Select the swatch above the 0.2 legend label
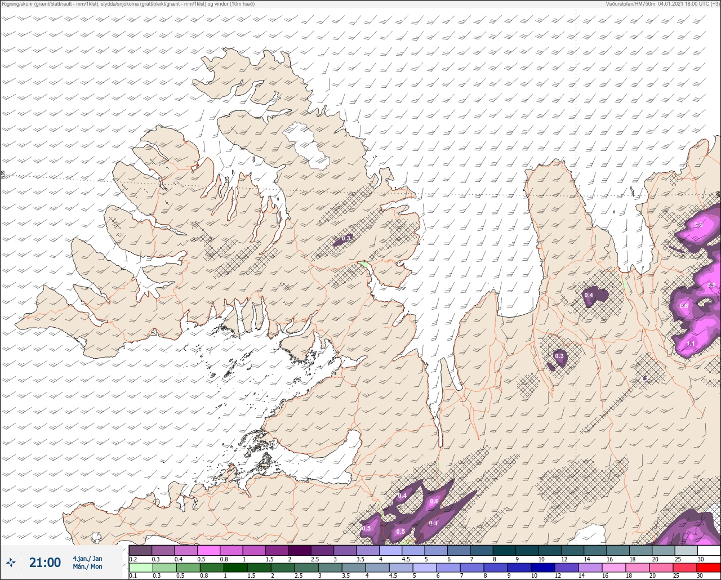Screen dimensions: 721x580 tap(140, 550)
